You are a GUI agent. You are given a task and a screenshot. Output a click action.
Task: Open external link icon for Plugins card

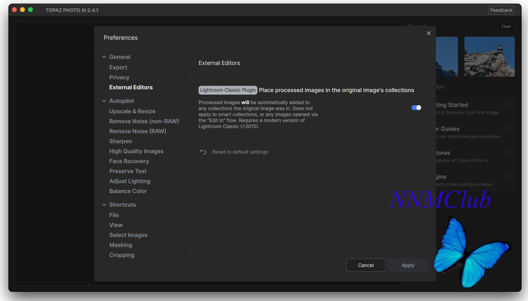[507, 177]
